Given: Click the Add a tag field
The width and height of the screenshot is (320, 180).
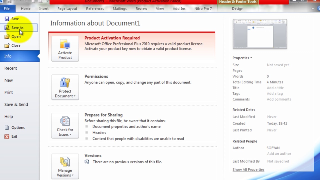Looking at the screenshot, I should [275, 93].
